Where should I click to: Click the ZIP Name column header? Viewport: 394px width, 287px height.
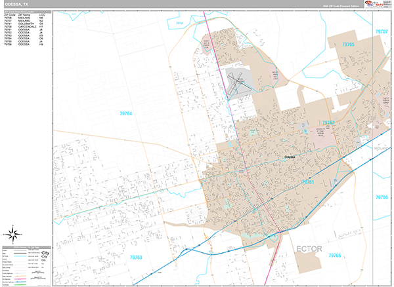pyautogui.click(x=24, y=14)
